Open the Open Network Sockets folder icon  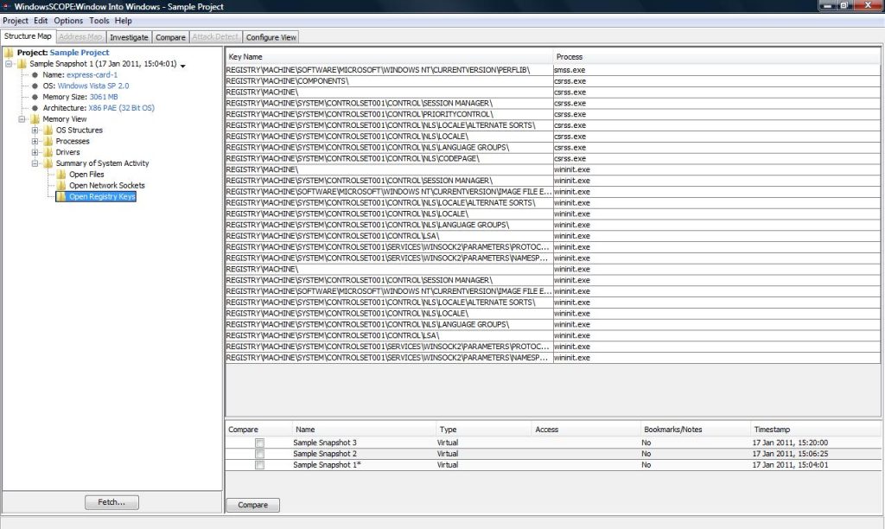point(61,185)
